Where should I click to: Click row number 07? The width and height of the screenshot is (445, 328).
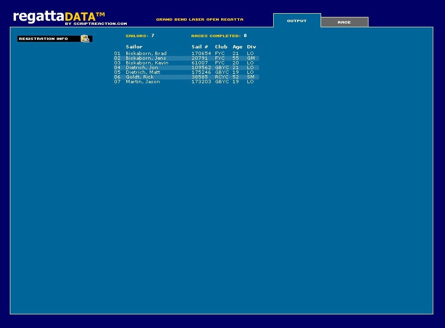[x=117, y=82]
